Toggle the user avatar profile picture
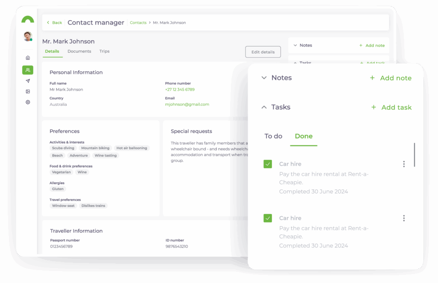This screenshot has width=438, height=283. coord(27,36)
